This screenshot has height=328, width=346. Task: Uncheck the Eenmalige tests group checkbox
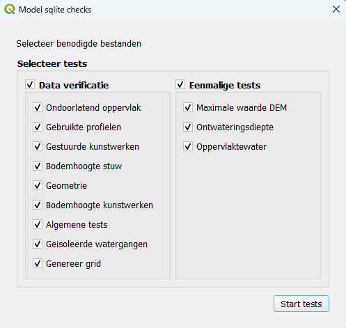[180, 85]
